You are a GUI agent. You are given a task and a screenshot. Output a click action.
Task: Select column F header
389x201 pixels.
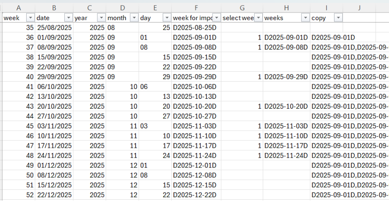pyautogui.click(x=196, y=8)
